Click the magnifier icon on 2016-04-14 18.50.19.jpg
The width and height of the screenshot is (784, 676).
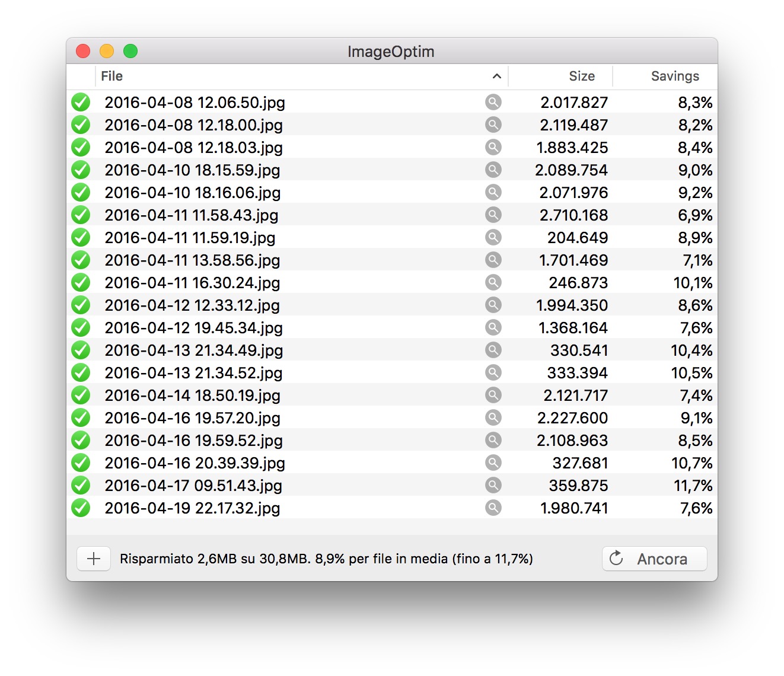[494, 395]
